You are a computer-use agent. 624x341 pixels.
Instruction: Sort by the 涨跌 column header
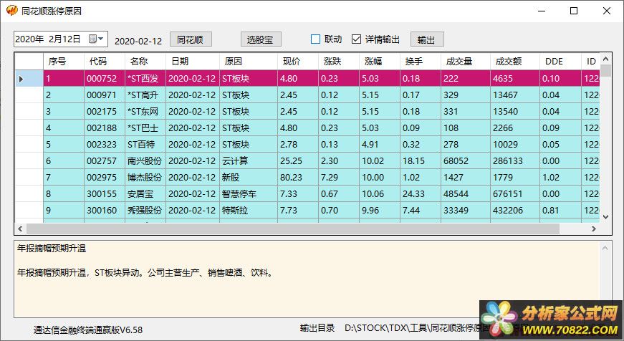click(339, 62)
